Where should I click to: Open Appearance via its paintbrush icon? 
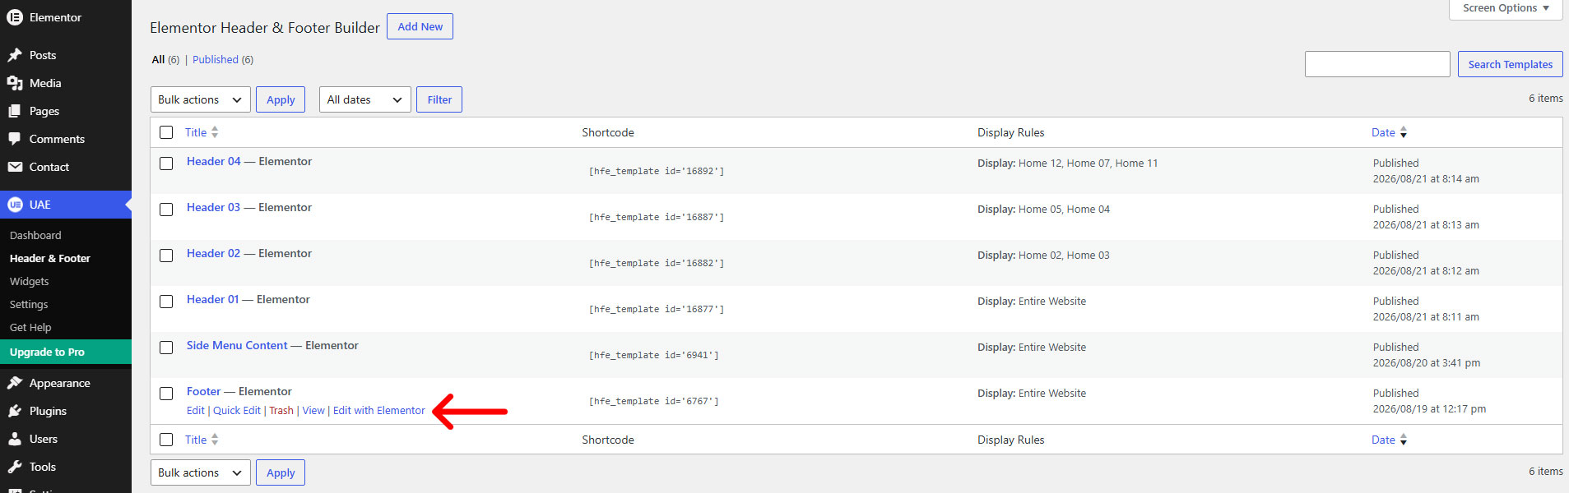click(15, 383)
